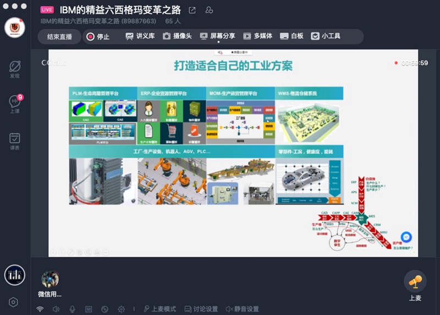440x315 pixels.
Task: Open the audio mixer icon in bottom bar
Action: click(89, 309)
